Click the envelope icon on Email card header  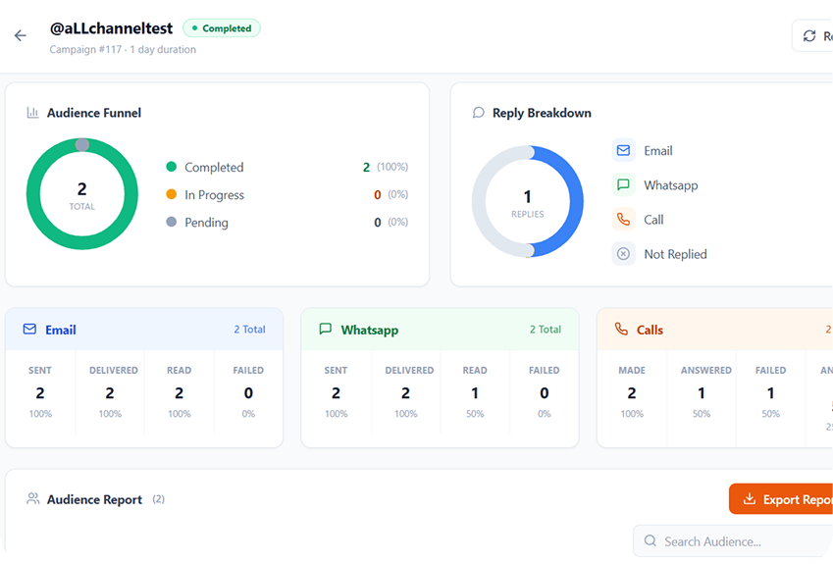29,330
